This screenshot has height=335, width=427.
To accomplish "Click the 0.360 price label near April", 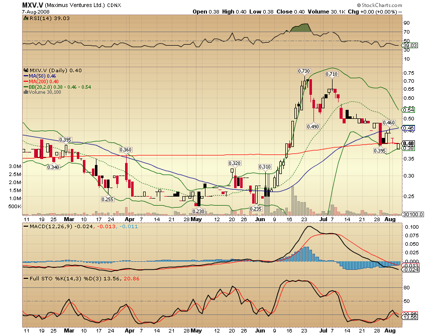I will tap(126, 149).
